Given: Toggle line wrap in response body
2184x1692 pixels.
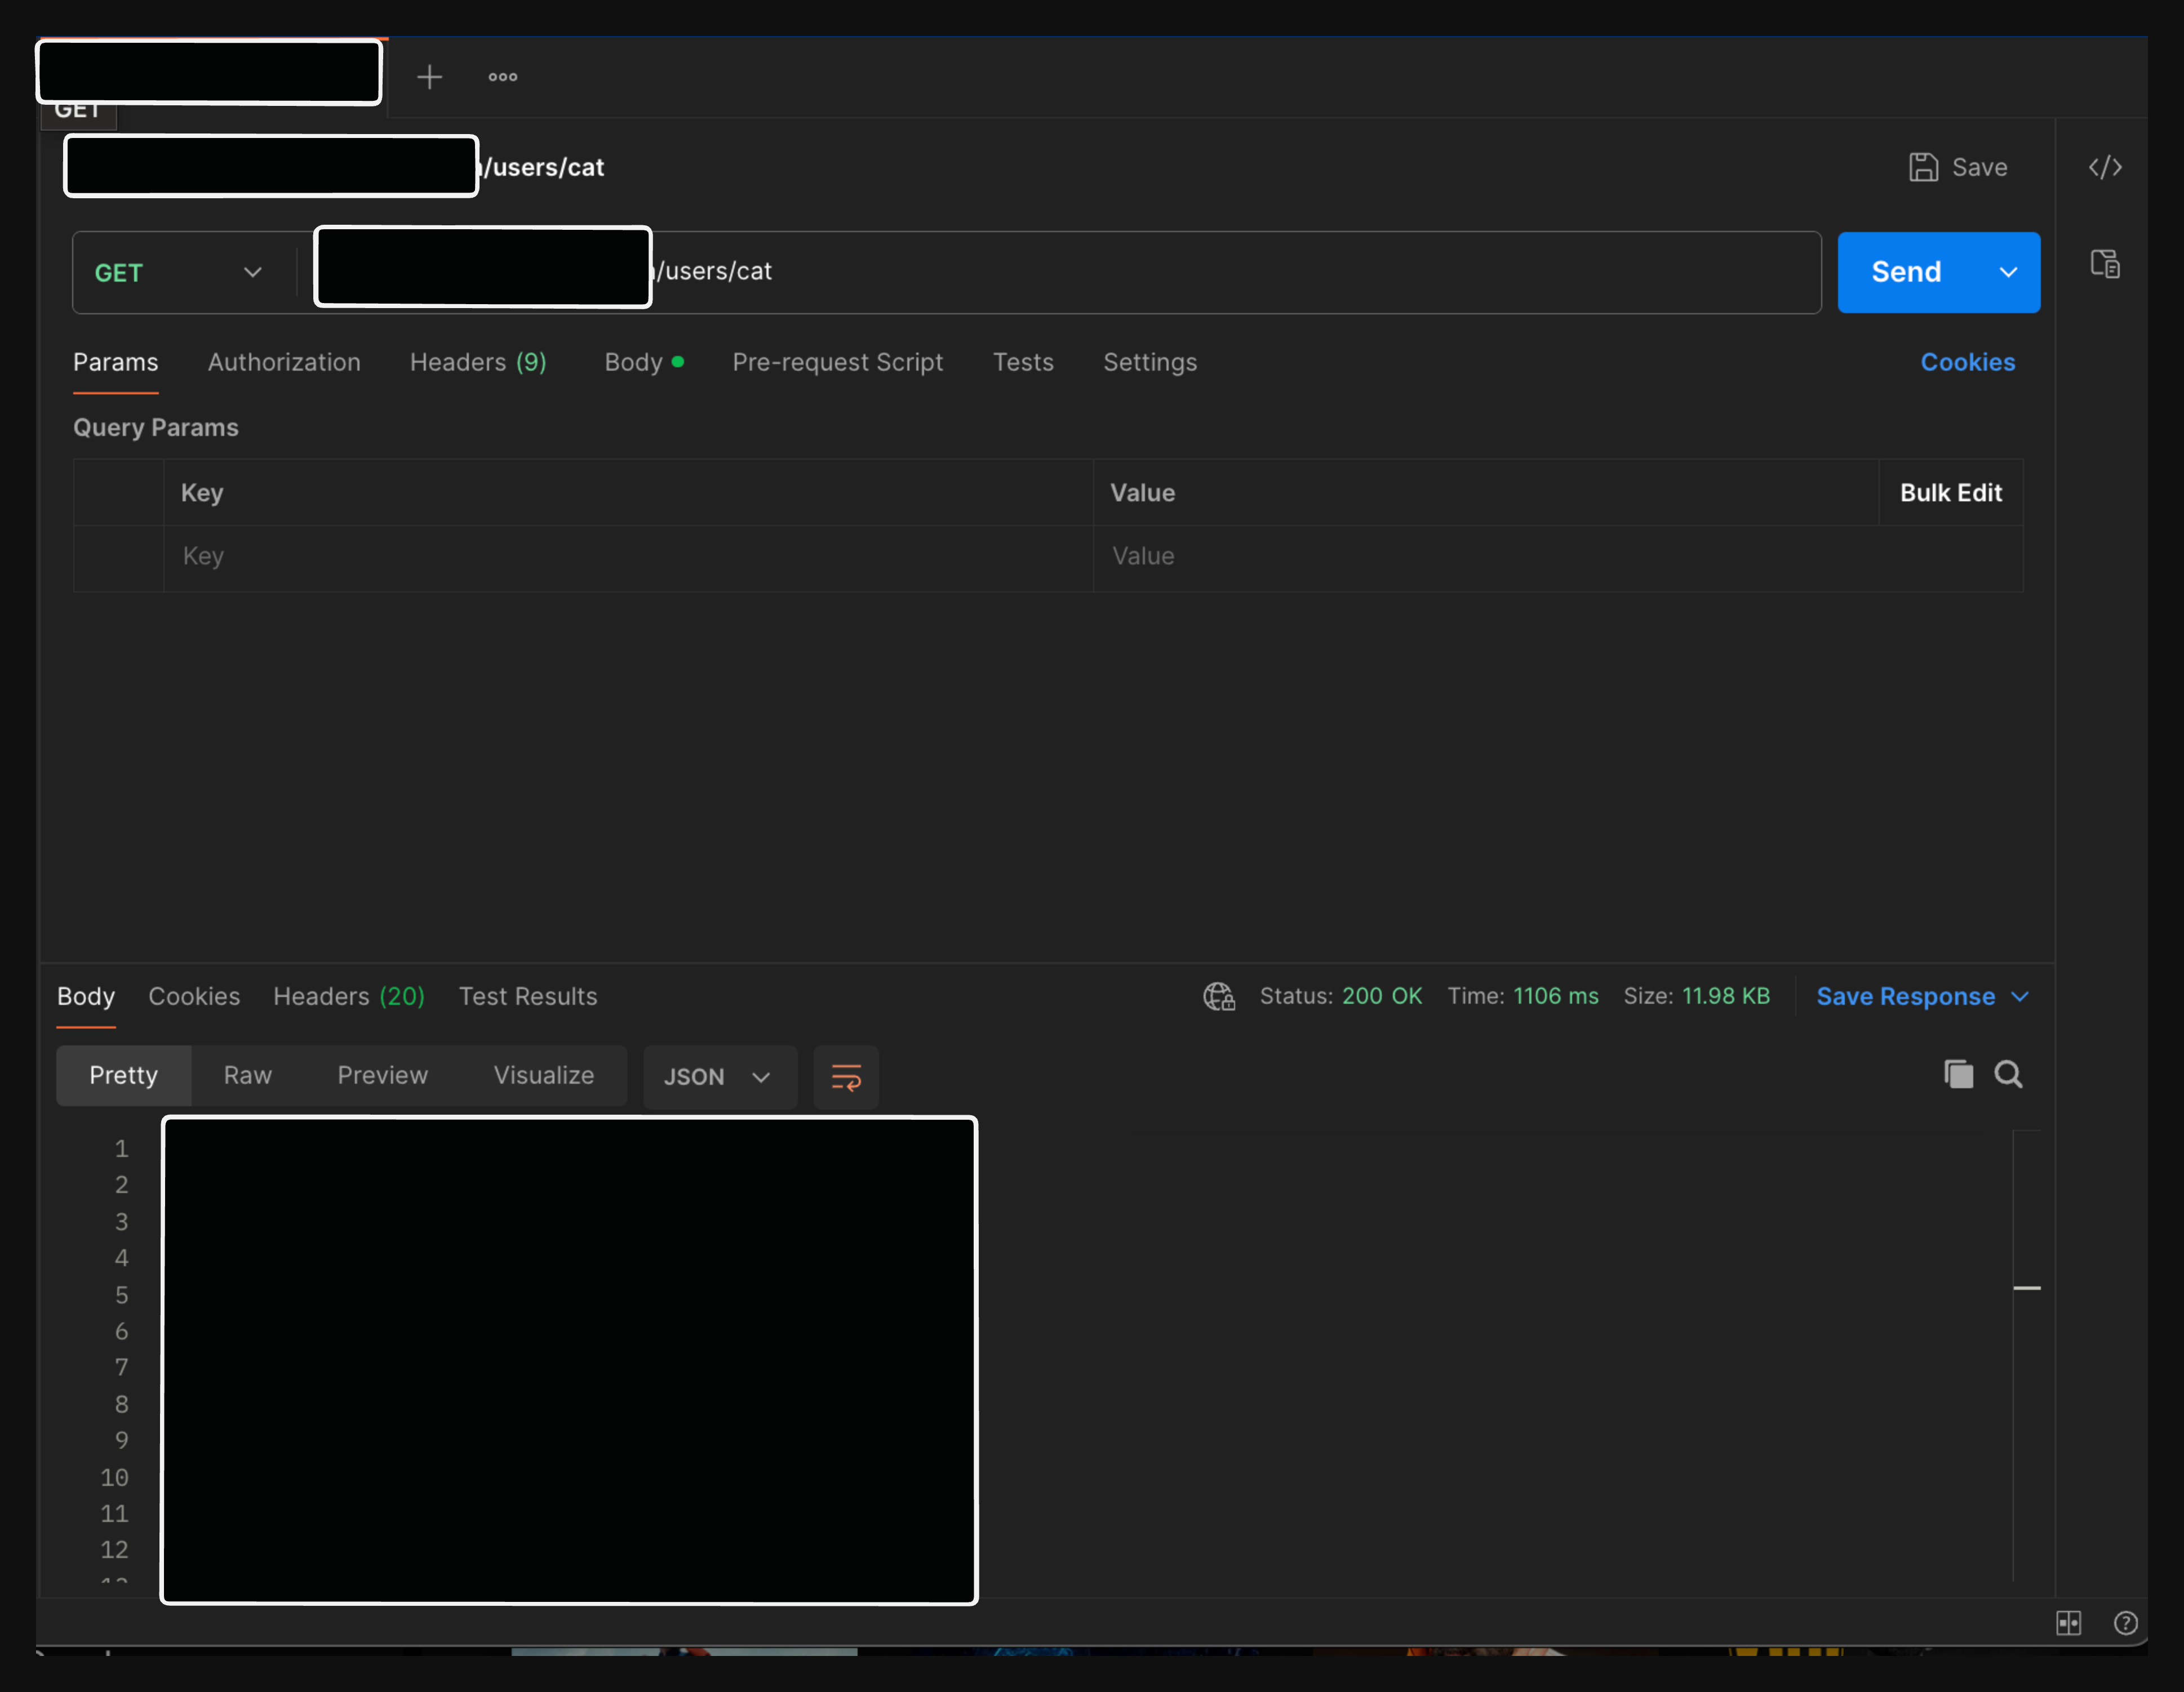Looking at the screenshot, I should point(846,1076).
